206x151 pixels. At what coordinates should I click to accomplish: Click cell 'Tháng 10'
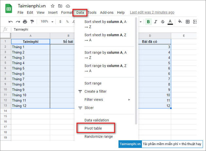pos(30,95)
